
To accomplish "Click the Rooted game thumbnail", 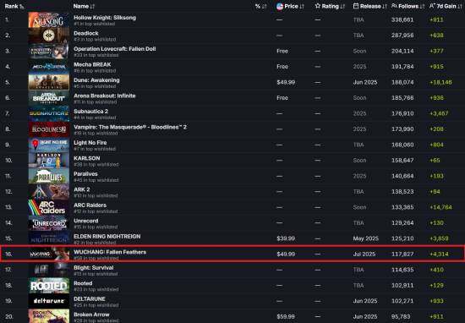I will [49, 286].
